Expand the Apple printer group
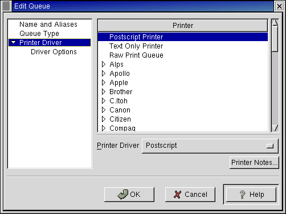This screenshot has width=286, height=214. [x=104, y=83]
